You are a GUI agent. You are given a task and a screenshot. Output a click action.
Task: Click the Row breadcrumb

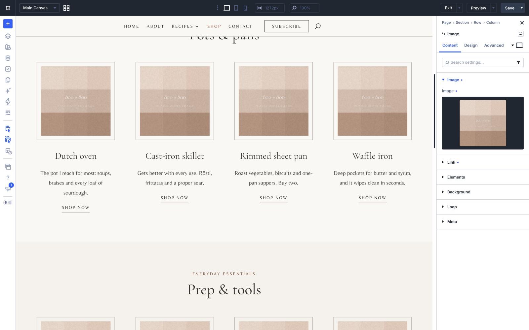tap(477, 22)
